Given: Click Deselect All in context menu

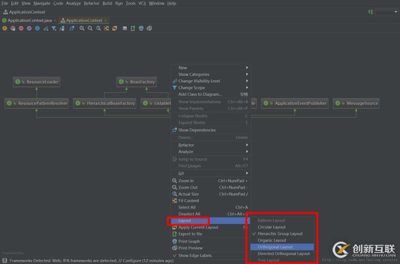Looking at the screenshot, I should point(210,214).
